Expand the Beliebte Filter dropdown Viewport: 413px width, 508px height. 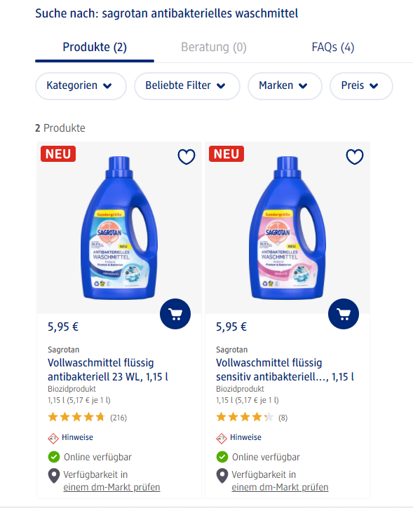187,86
